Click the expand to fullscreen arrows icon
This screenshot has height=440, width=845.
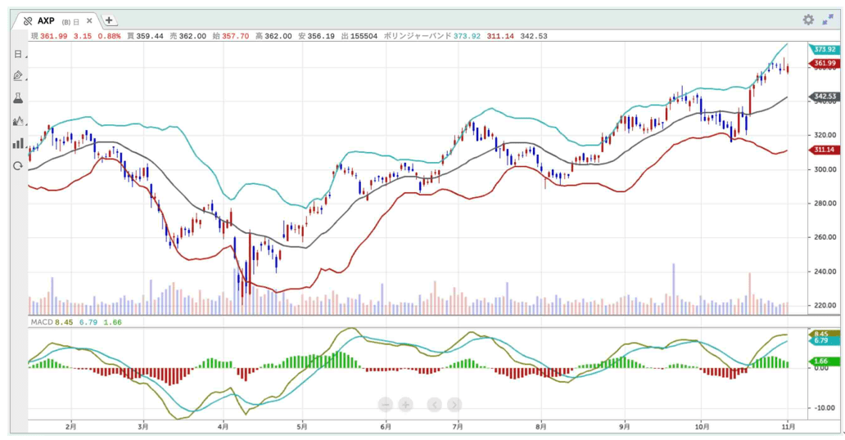coord(828,20)
